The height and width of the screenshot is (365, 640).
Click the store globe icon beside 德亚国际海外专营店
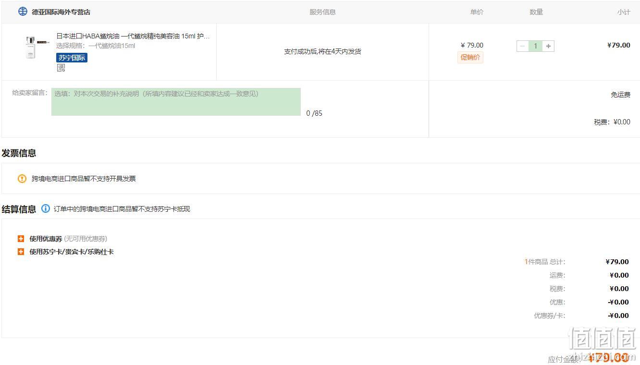tap(23, 12)
